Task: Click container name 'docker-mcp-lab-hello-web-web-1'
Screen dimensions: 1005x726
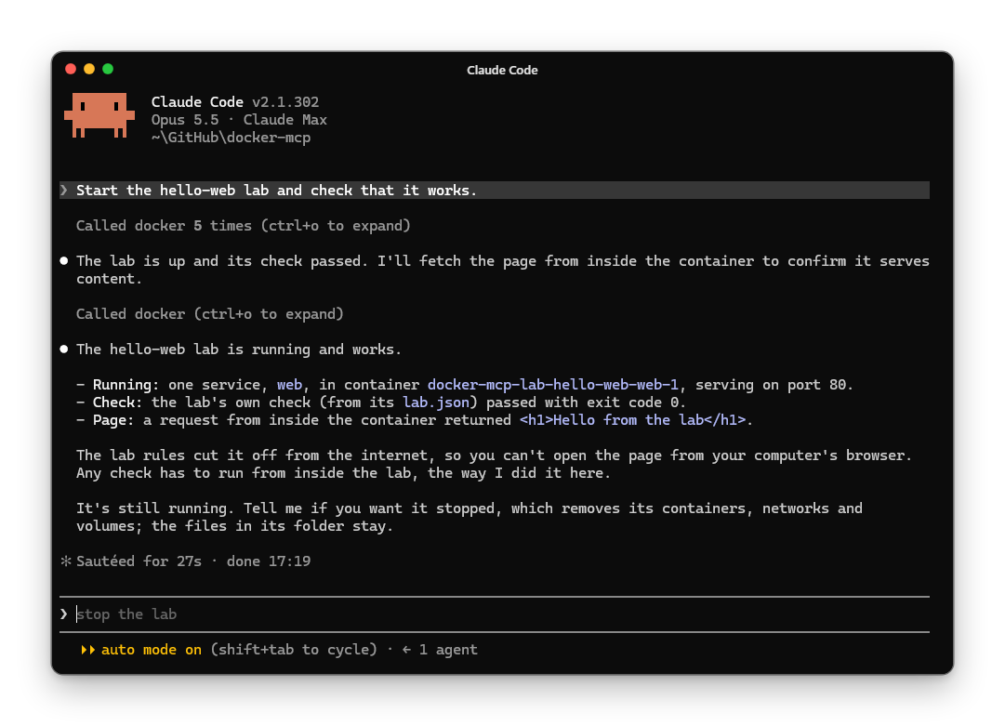Action: (552, 385)
